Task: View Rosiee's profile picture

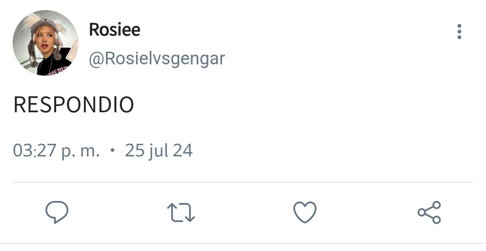Action: click(46, 43)
